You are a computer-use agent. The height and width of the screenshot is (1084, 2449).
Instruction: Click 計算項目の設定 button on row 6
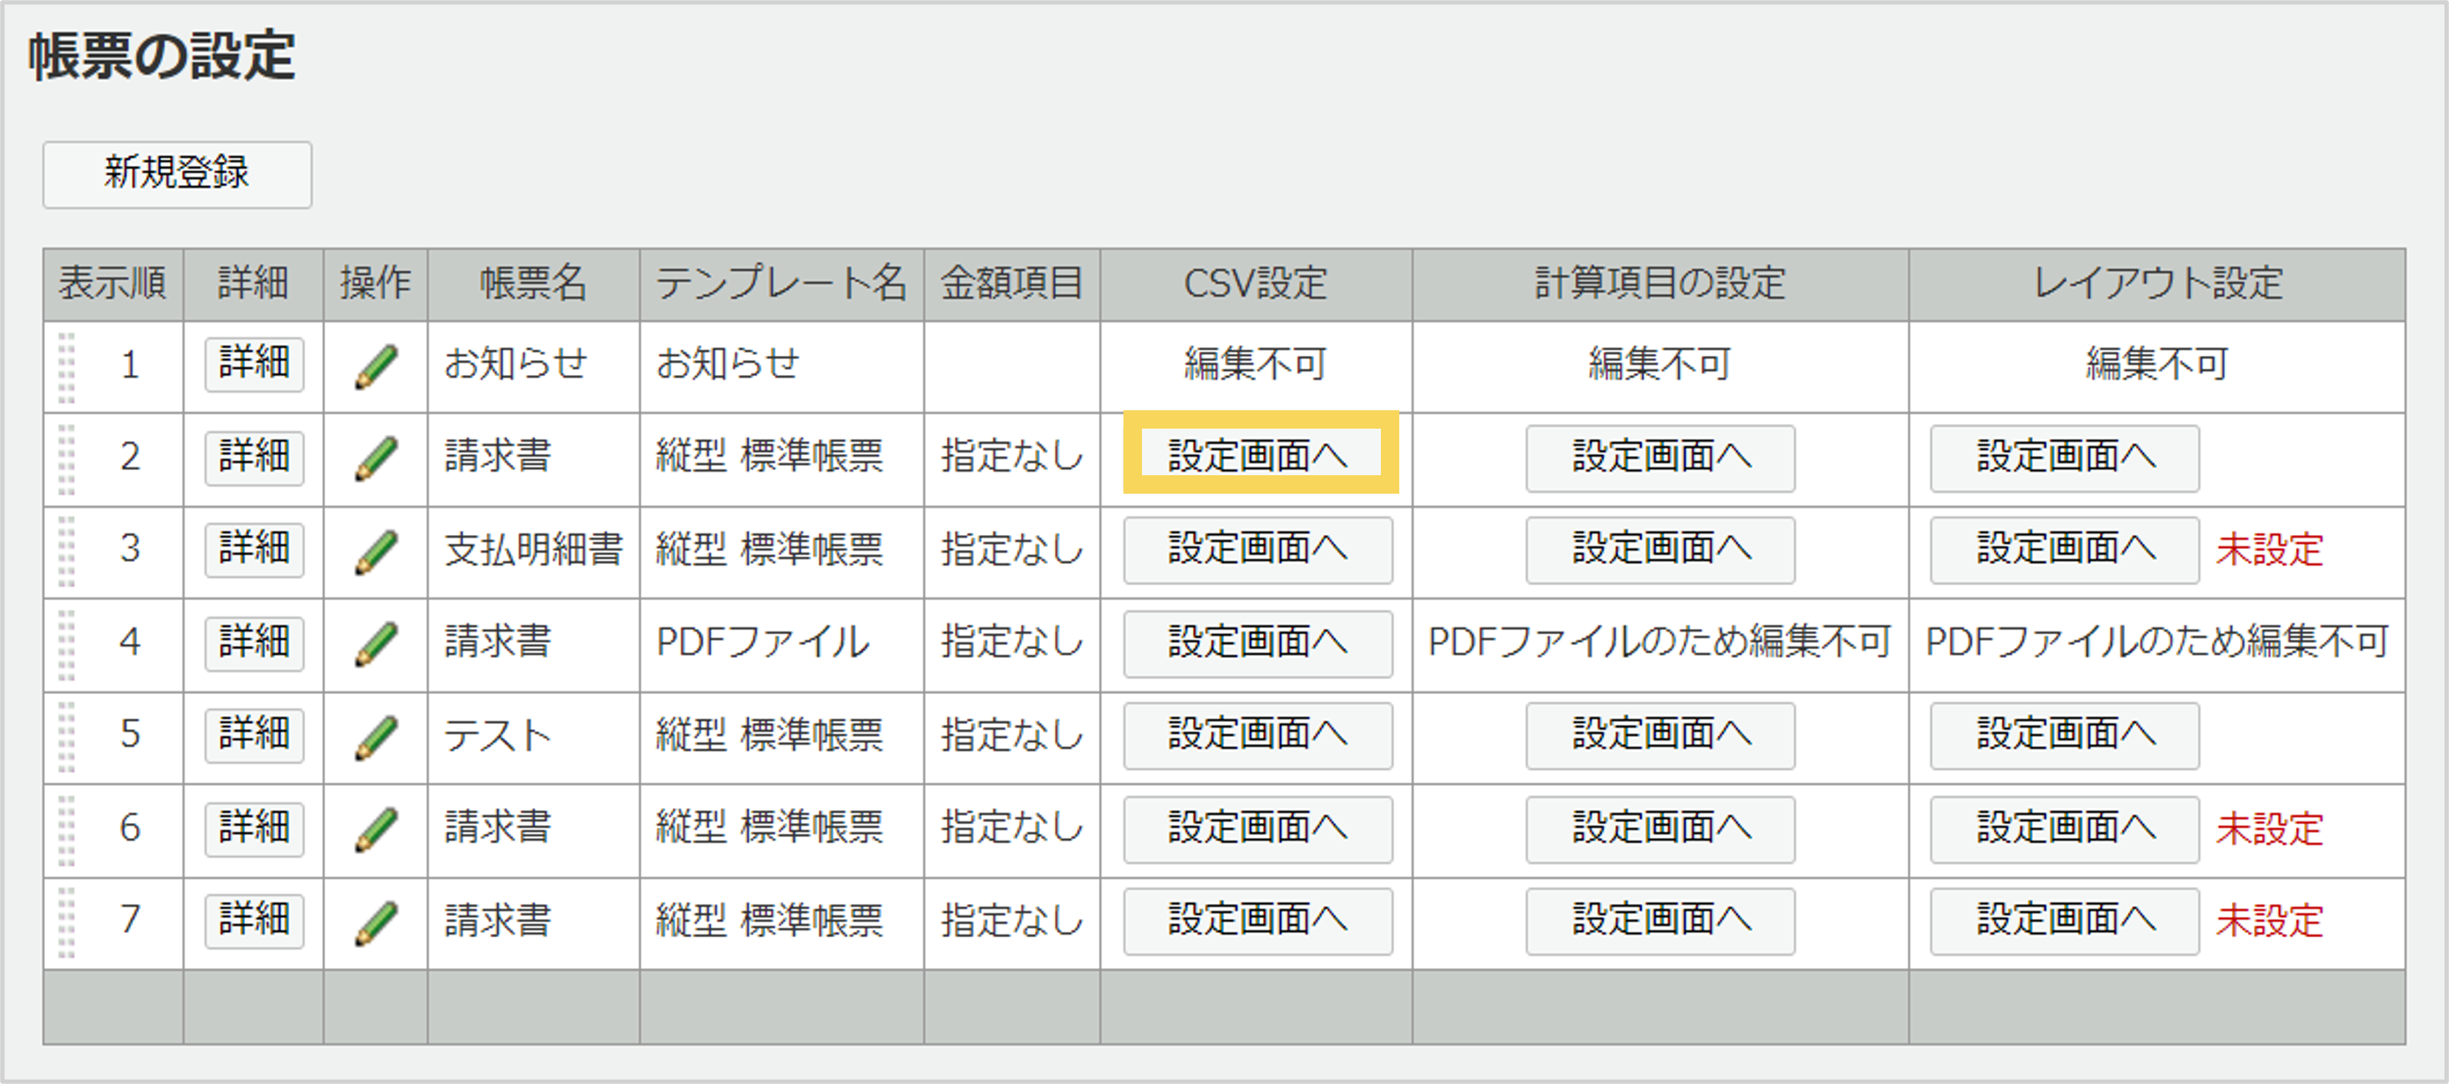pyautogui.click(x=1659, y=828)
